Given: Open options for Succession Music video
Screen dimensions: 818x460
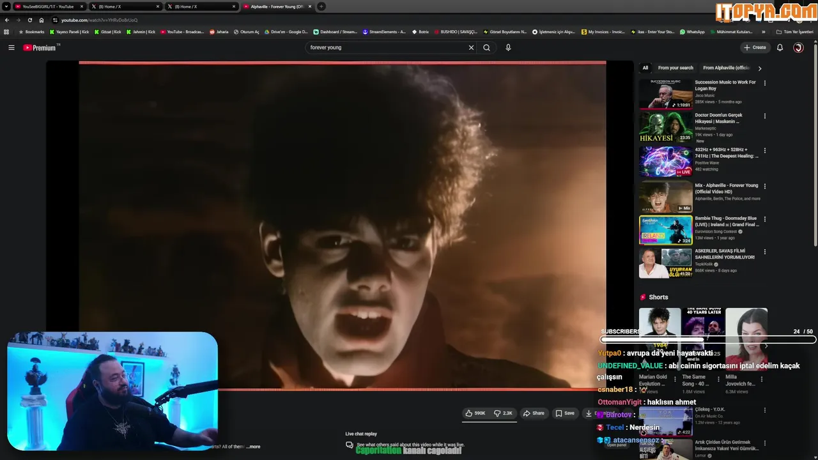Looking at the screenshot, I should pos(764,82).
